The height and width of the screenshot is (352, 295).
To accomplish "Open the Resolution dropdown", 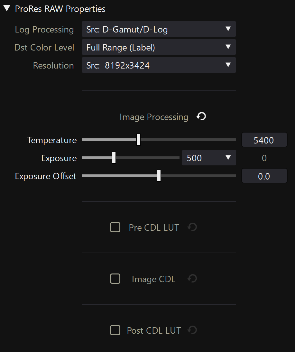I will (159, 65).
